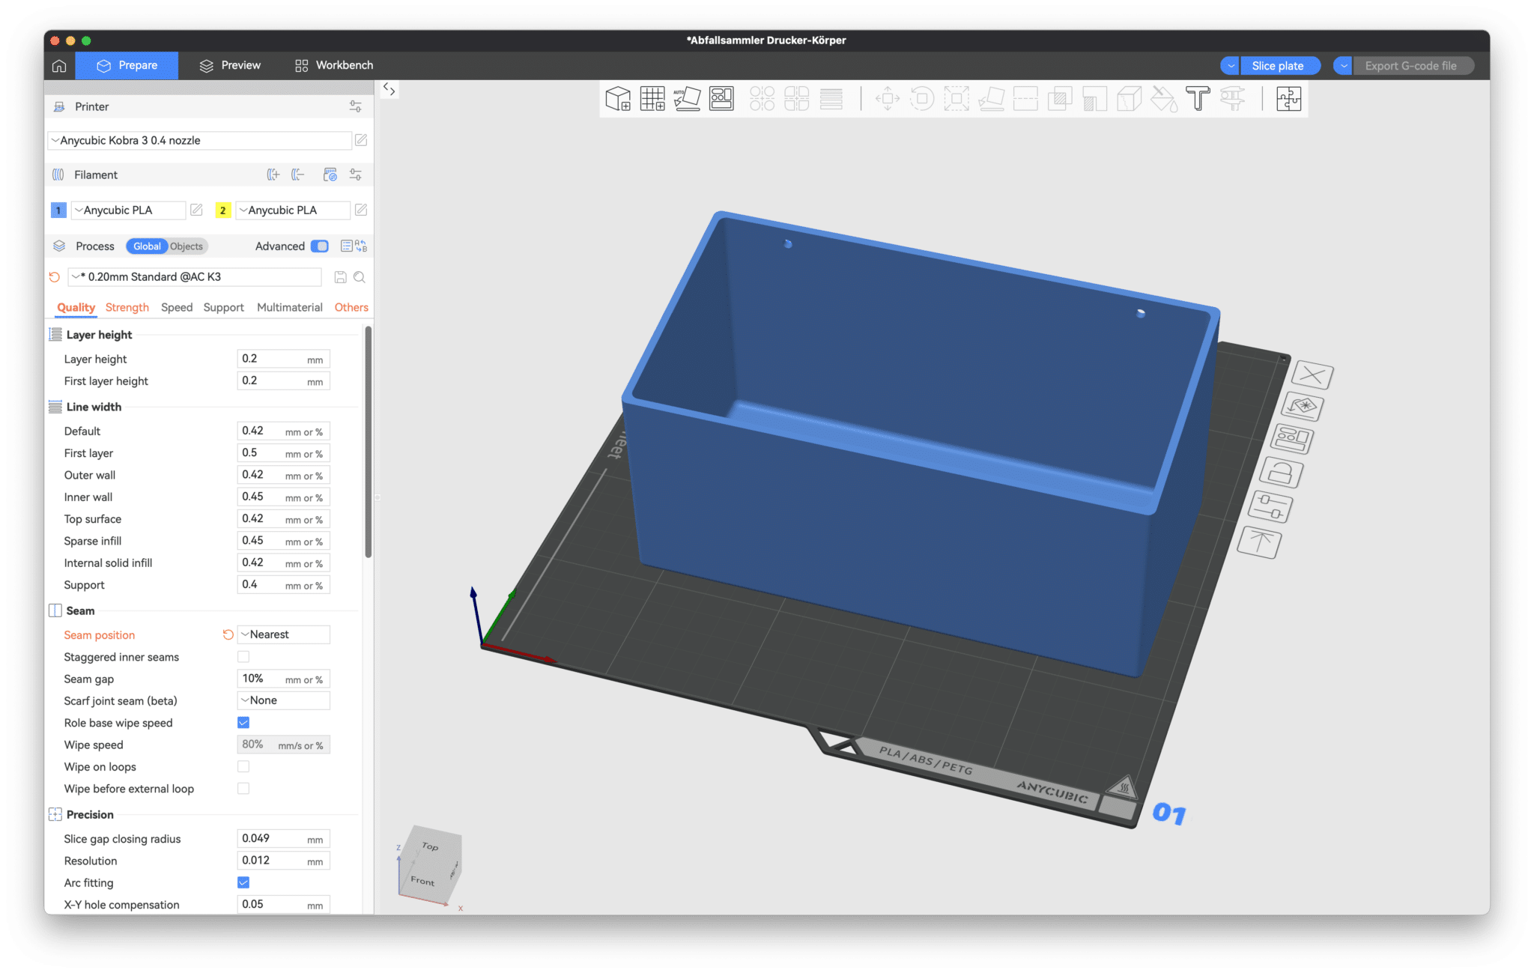Screen dimensions: 1534x973
Task: Click the compare presets A/B icon
Action: (x=361, y=246)
